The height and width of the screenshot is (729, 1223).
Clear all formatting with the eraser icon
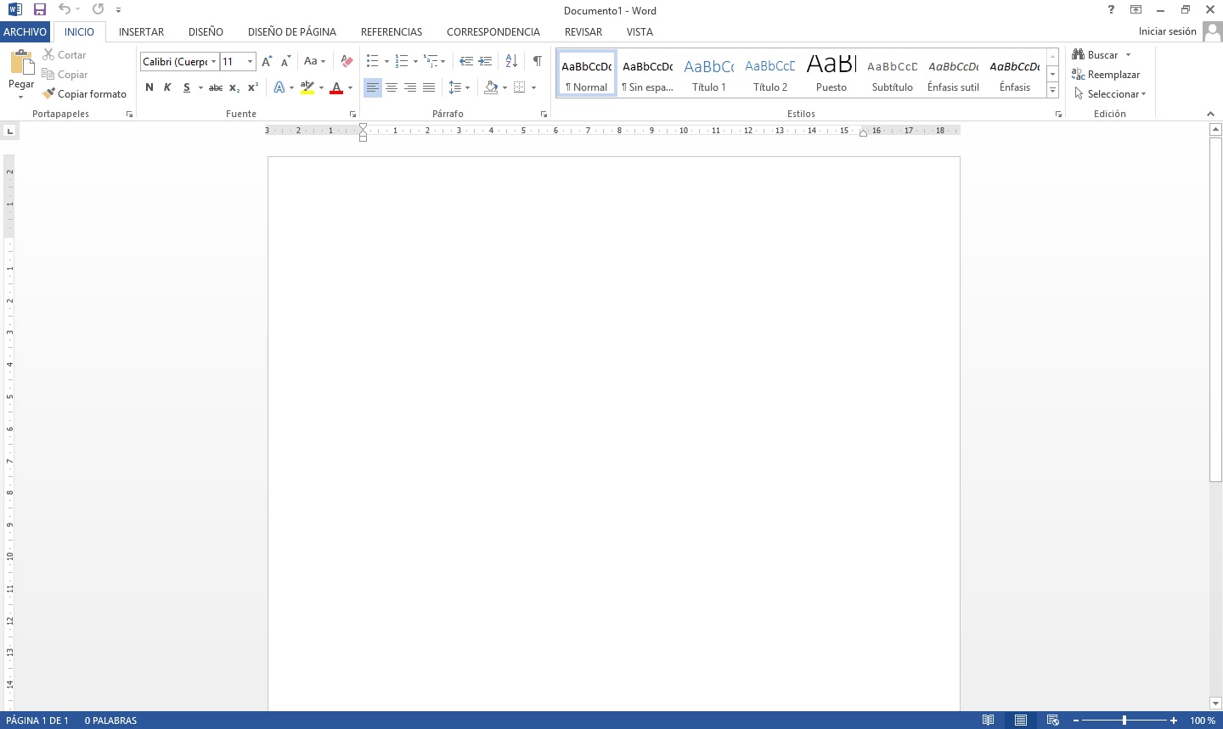tap(346, 61)
